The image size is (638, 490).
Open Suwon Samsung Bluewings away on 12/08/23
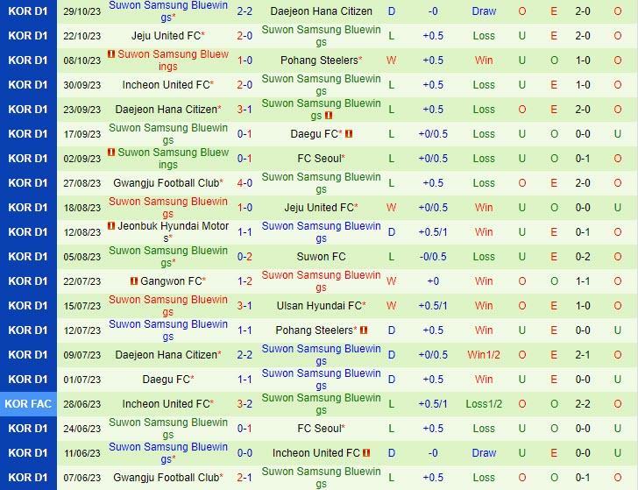click(321, 232)
